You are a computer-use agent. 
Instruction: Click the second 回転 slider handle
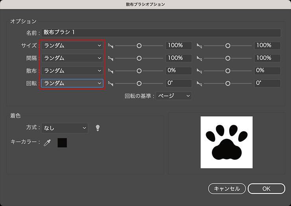click(x=228, y=83)
